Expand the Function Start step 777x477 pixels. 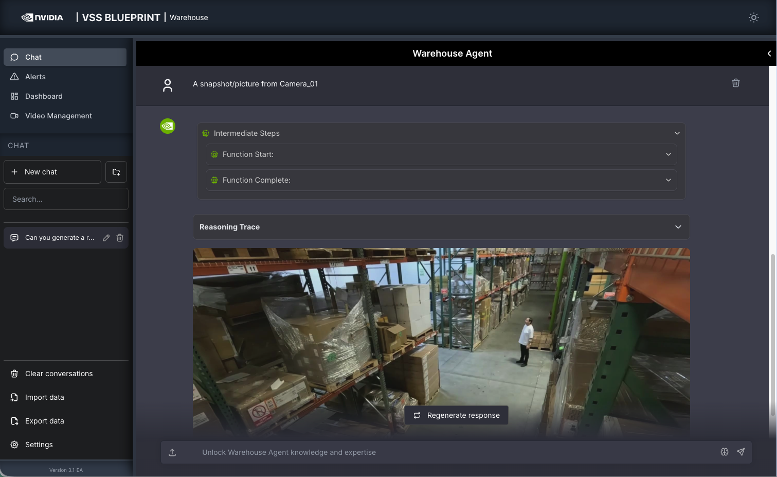click(x=668, y=154)
